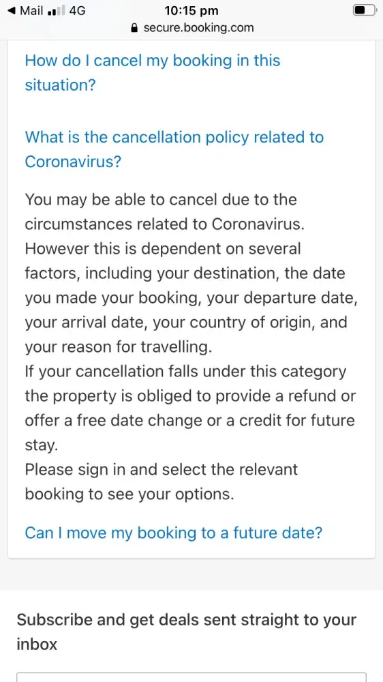Tap the word 'situation?' in first question
The height and width of the screenshot is (682, 383).
[x=60, y=85]
